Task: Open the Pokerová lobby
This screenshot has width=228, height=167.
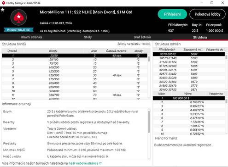Action: pos(207,14)
